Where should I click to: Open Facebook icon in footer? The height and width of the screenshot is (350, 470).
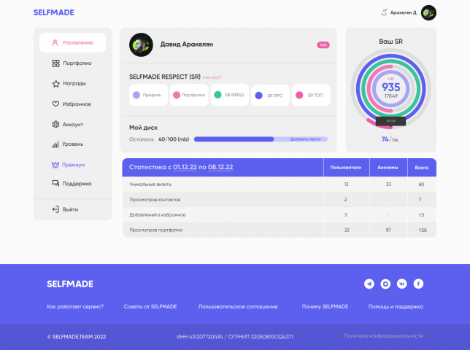[x=418, y=284]
